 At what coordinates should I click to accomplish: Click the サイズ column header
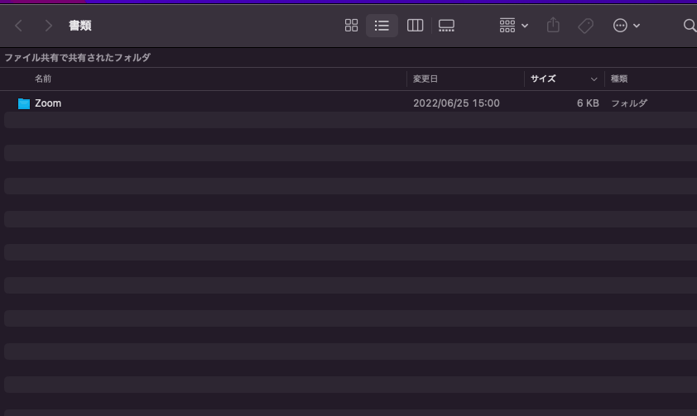543,79
